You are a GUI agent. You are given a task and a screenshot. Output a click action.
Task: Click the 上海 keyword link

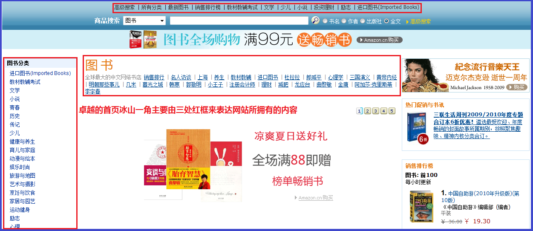pyautogui.click(x=203, y=78)
